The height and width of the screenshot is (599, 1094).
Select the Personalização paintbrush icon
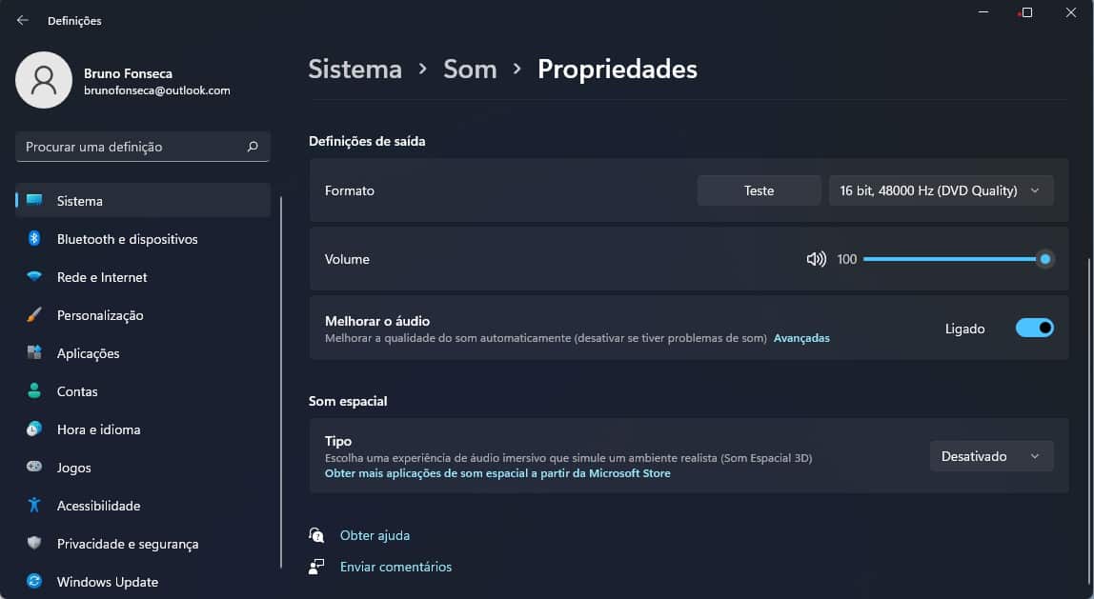(34, 314)
